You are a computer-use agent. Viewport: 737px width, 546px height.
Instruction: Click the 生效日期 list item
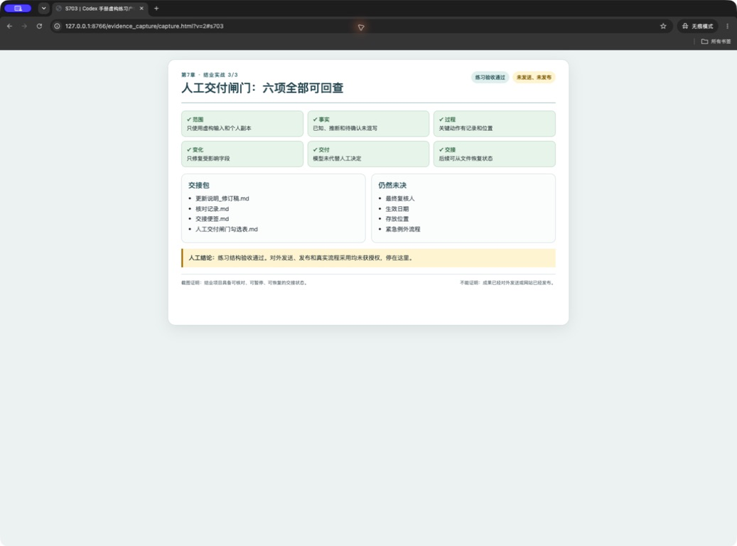click(397, 209)
